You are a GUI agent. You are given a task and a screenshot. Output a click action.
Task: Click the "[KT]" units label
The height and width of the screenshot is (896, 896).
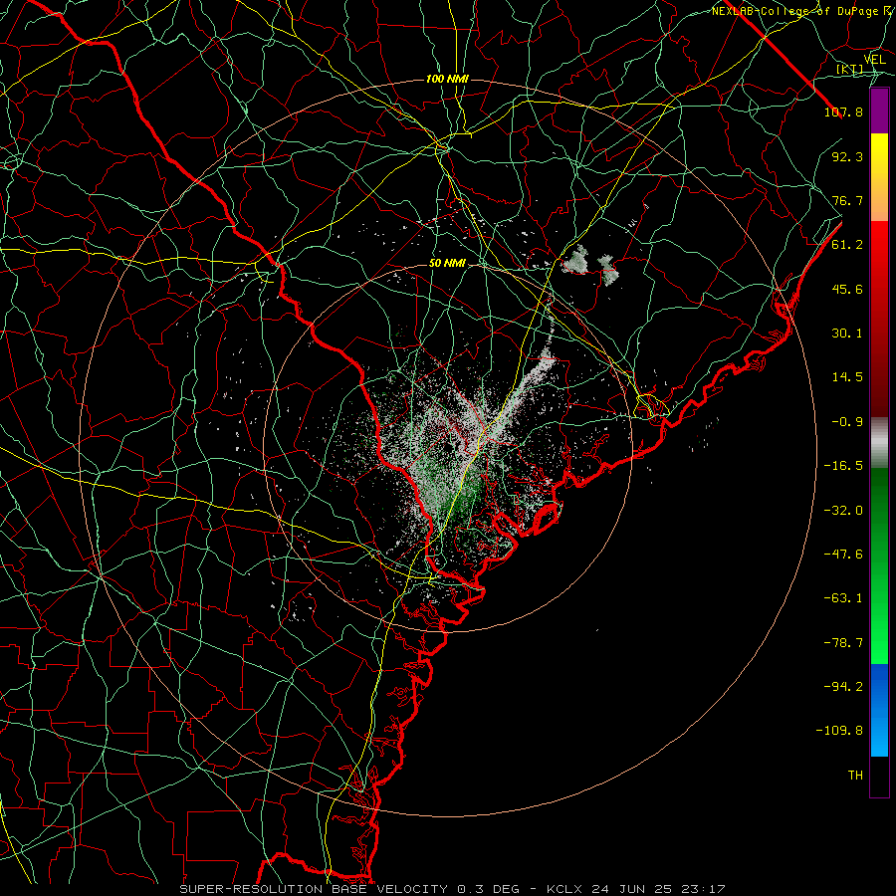coord(850,70)
